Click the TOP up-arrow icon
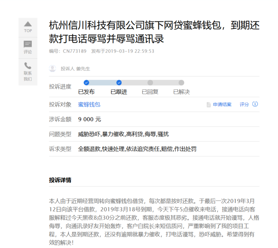 (28, 24)
